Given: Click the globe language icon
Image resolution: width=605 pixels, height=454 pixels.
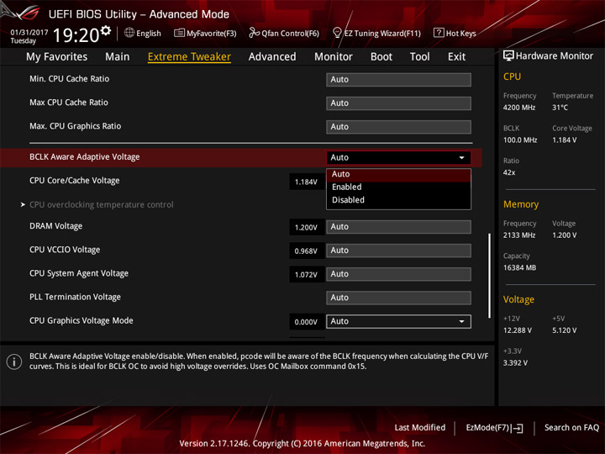Looking at the screenshot, I should (x=129, y=33).
